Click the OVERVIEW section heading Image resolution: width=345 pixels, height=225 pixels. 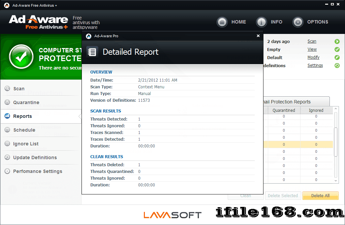pyautogui.click(x=101, y=72)
